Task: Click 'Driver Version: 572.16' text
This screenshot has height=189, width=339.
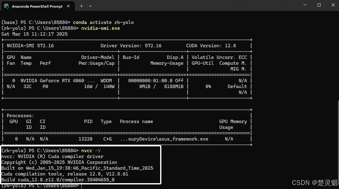Action: 131,46
